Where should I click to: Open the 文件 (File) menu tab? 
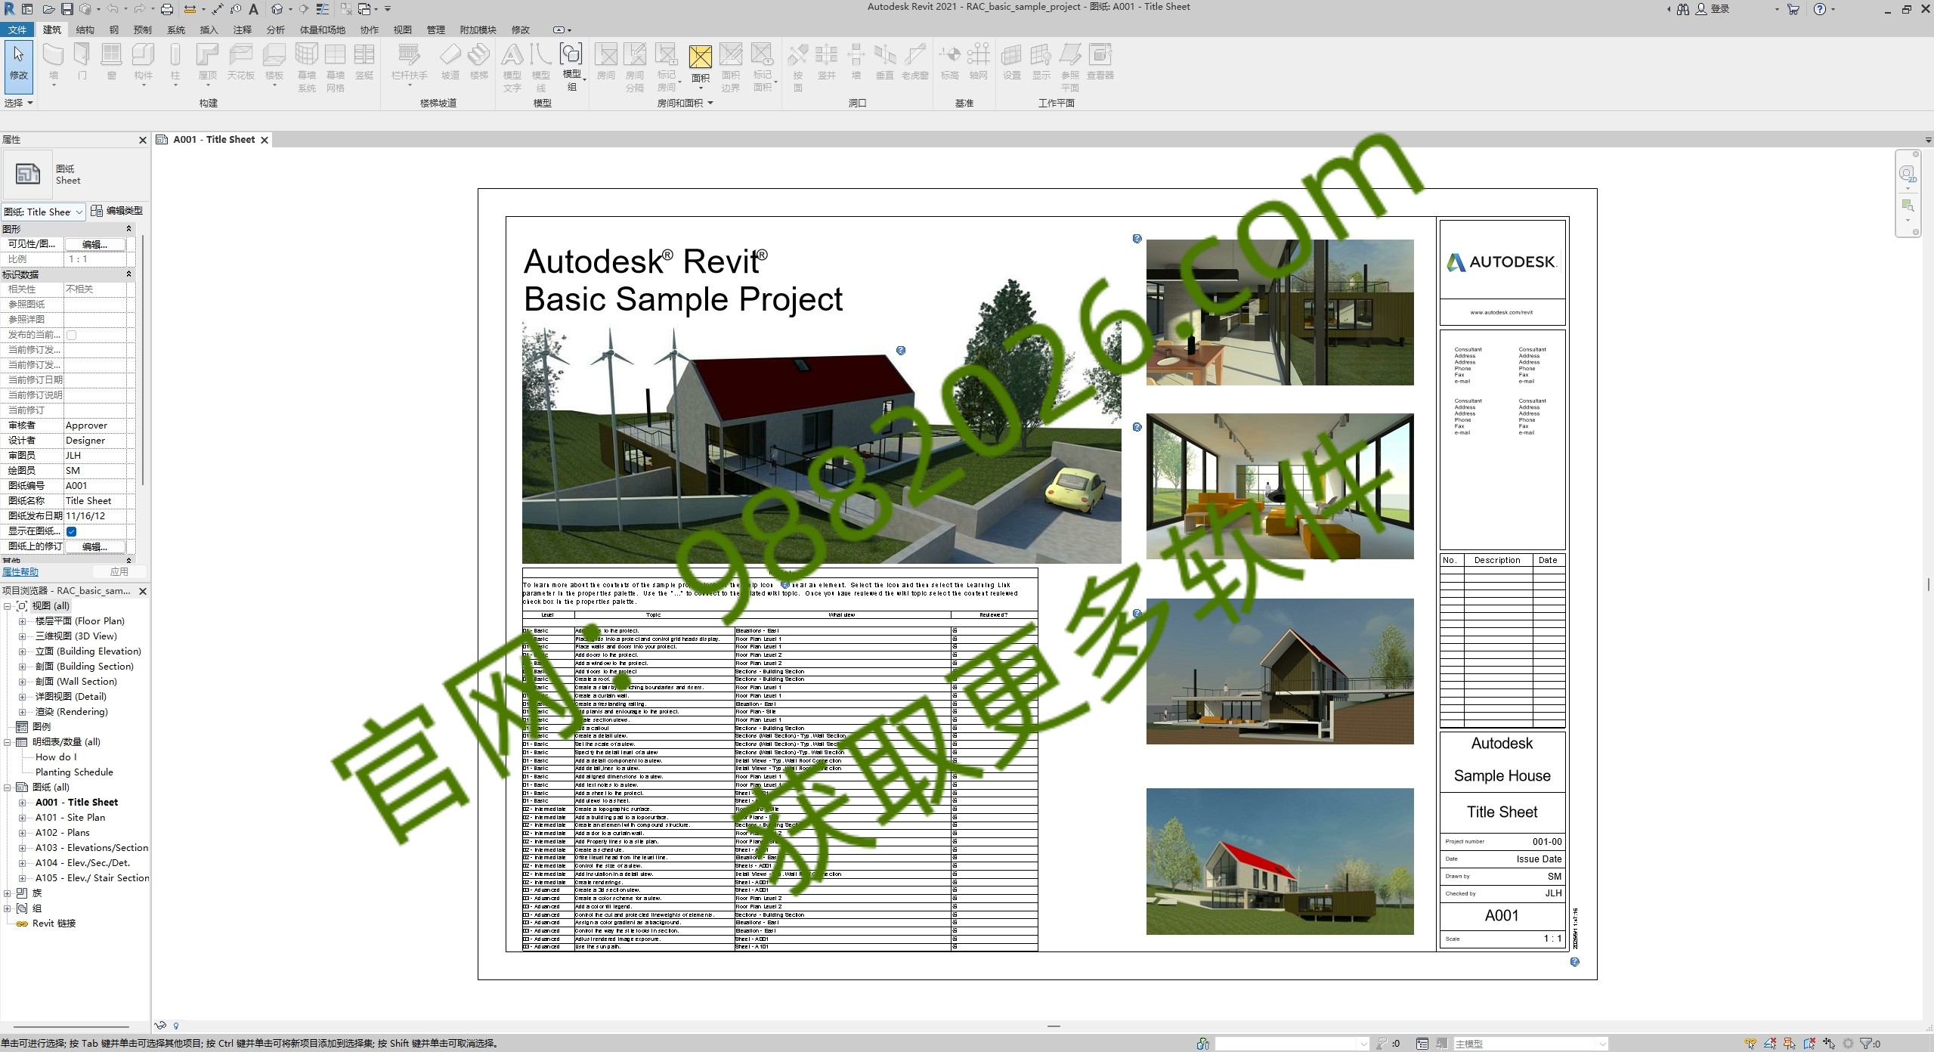pos(17,29)
